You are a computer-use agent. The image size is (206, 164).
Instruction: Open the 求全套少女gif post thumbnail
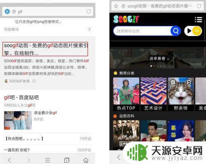click(18, 120)
